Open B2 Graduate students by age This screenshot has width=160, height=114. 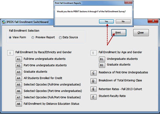[102, 65]
